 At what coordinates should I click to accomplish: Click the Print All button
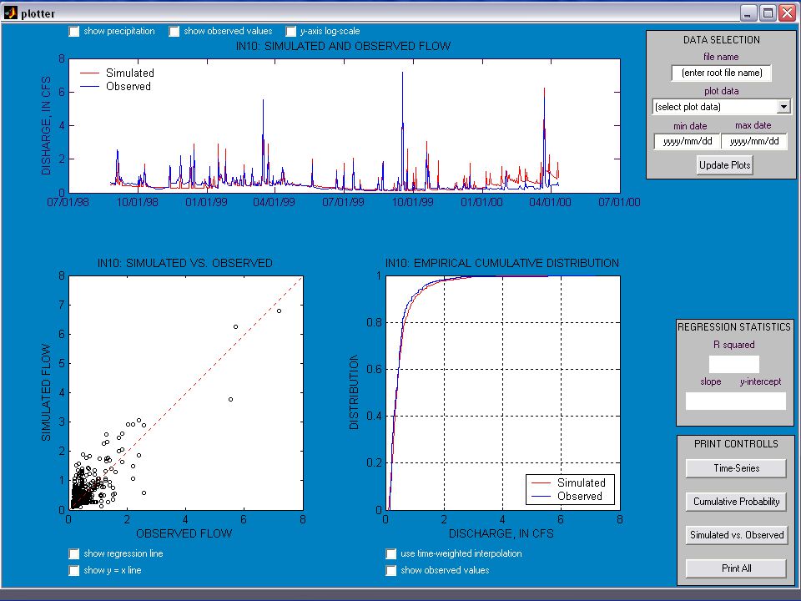(x=736, y=568)
